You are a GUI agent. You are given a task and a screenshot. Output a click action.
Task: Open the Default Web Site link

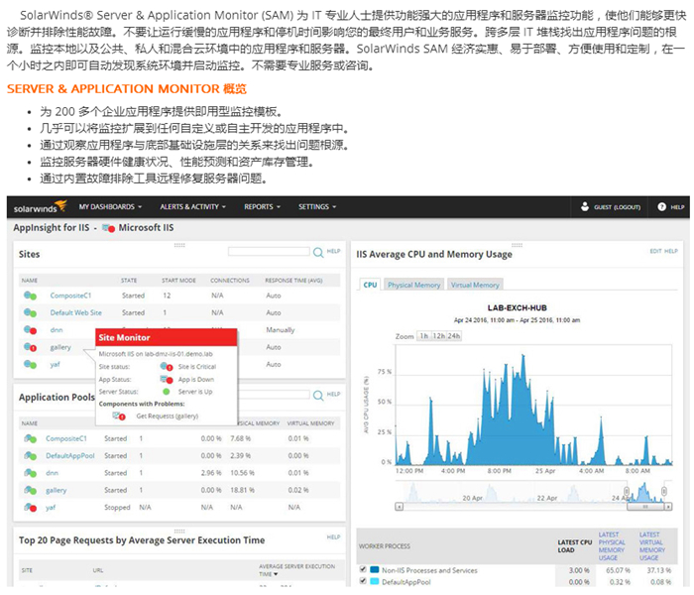75,312
